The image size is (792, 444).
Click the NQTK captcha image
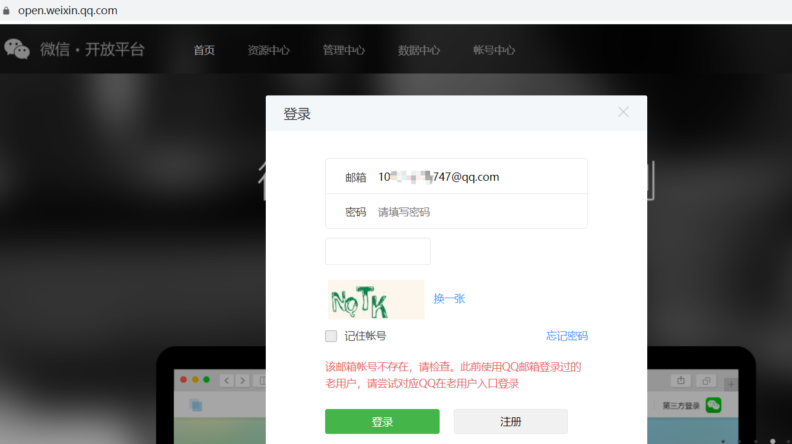click(x=376, y=299)
